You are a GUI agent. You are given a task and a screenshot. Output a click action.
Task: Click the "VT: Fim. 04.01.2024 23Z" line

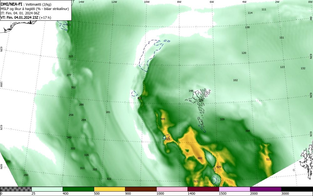click(19, 18)
